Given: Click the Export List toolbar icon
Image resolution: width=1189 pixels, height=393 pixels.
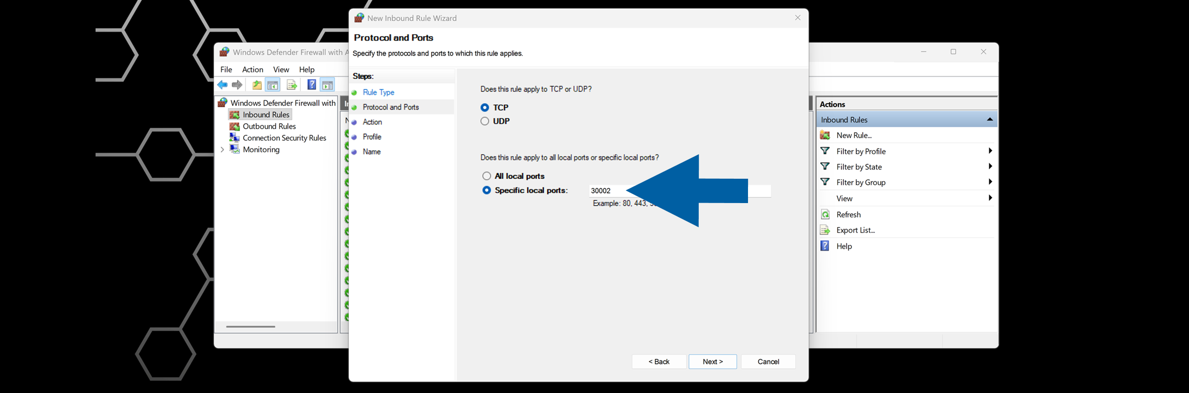Looking at the screenshot, I should (291, 85).
